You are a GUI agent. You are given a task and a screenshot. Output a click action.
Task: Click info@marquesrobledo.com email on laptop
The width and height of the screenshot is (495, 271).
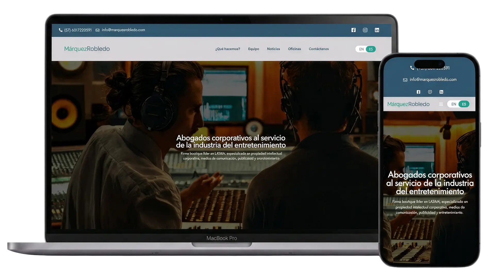123,30
